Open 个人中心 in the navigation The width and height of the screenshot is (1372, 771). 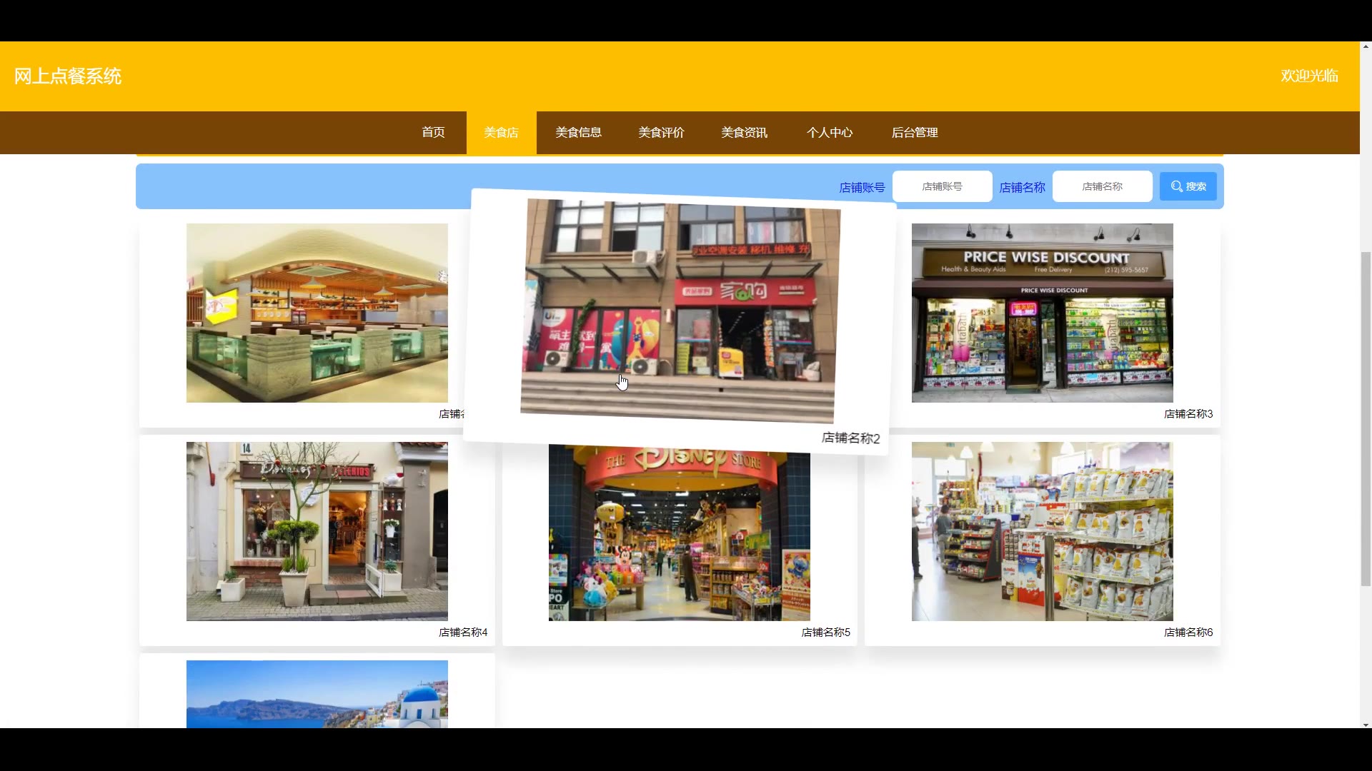830,133
